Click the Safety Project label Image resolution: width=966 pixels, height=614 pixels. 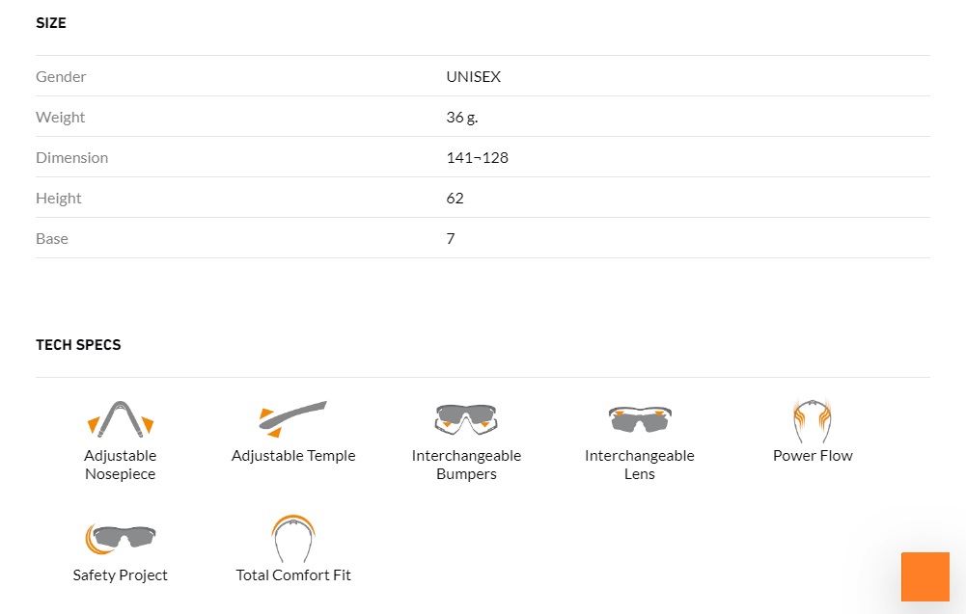coord(120,575)
